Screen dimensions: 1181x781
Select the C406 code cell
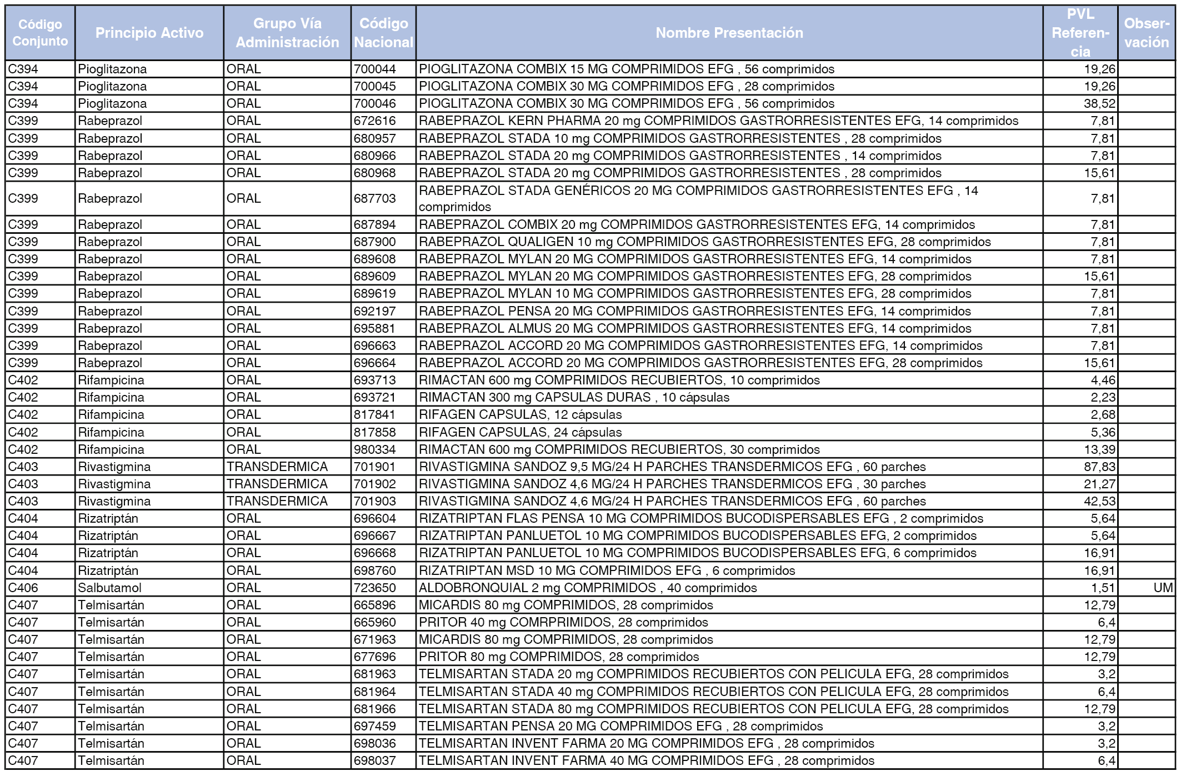40,588
